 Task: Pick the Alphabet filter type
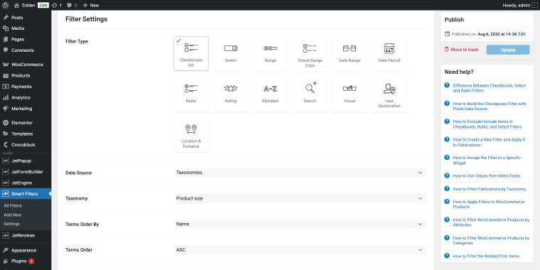270,94
